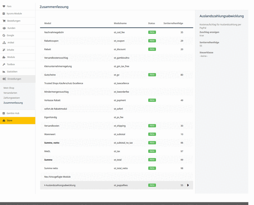Select the Nachnahmegebühr module row
254x205 pixels.
[x=116, y=32]
